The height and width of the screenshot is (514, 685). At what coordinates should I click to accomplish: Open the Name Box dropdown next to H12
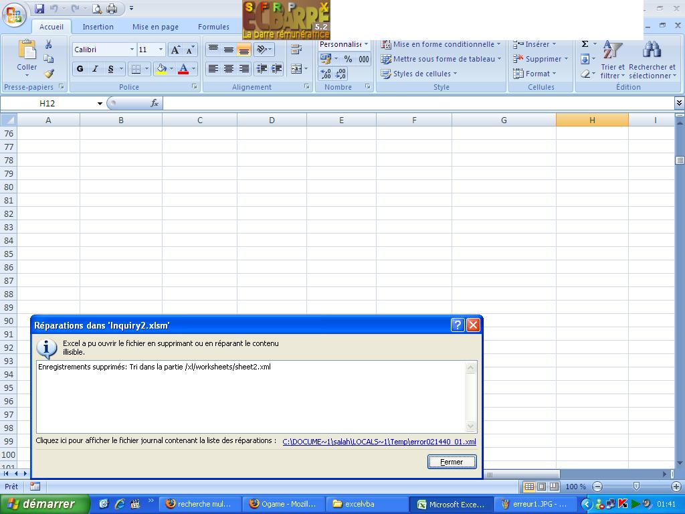pos(100,104)
